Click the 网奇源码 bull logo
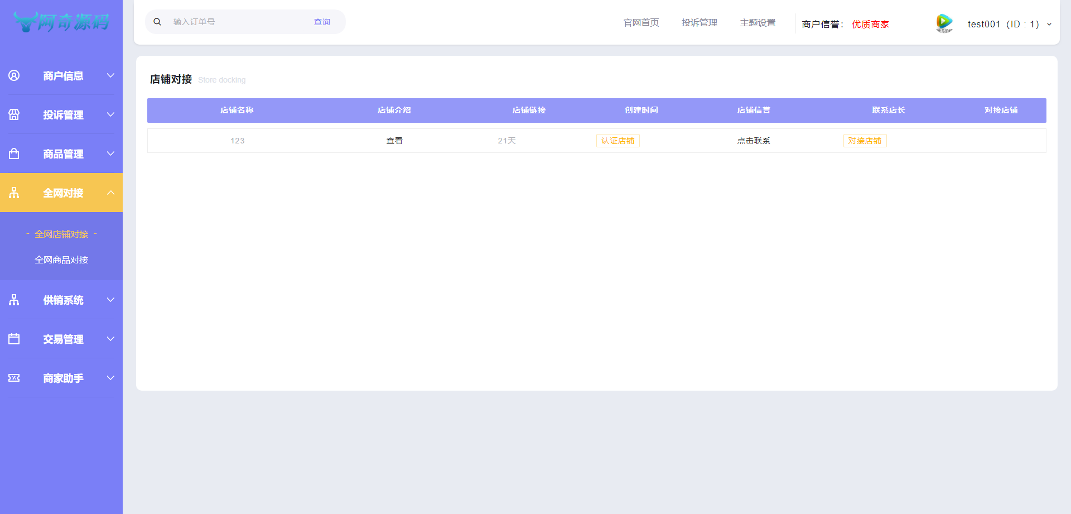 61,22
